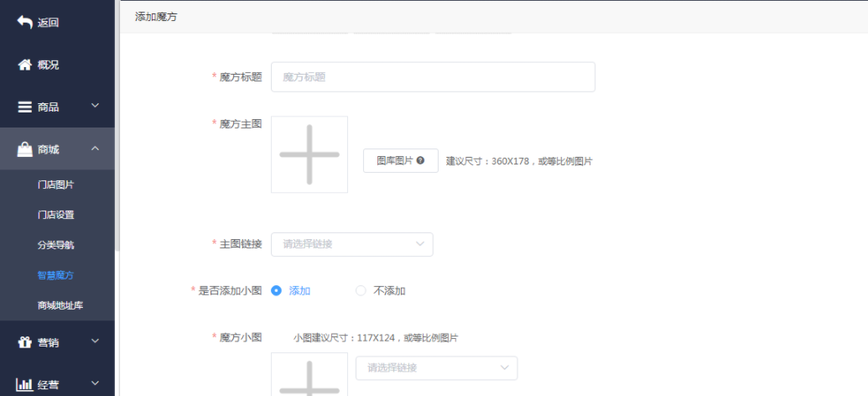Click the 商城 shopping bag icon
The height and width of the screenshot is (396, 868).
pos(25,149)
